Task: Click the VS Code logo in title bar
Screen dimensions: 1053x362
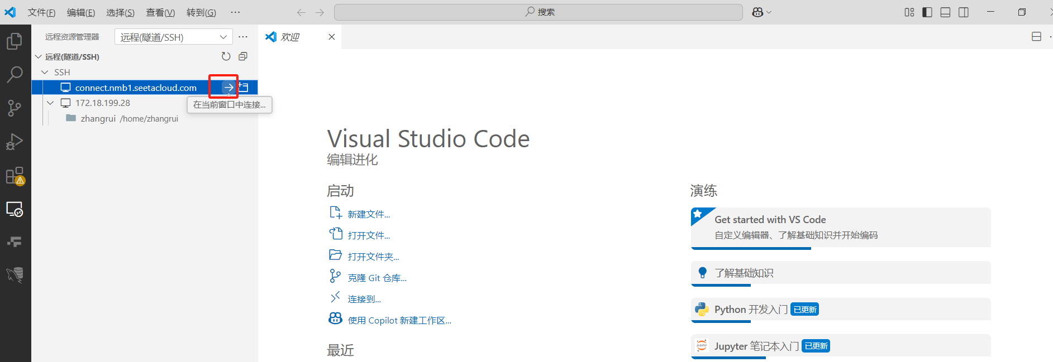Action: tap(10, 12)
